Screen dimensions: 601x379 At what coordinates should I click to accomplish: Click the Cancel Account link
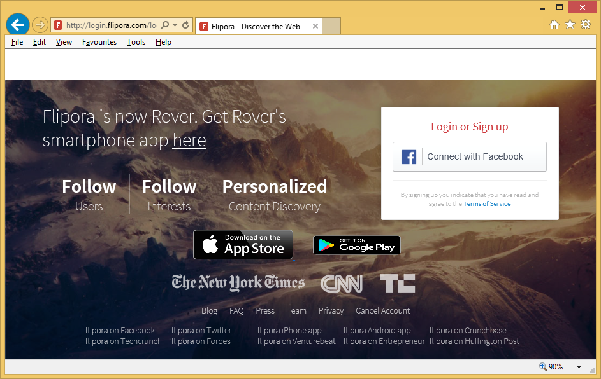[x=382, y=311]
